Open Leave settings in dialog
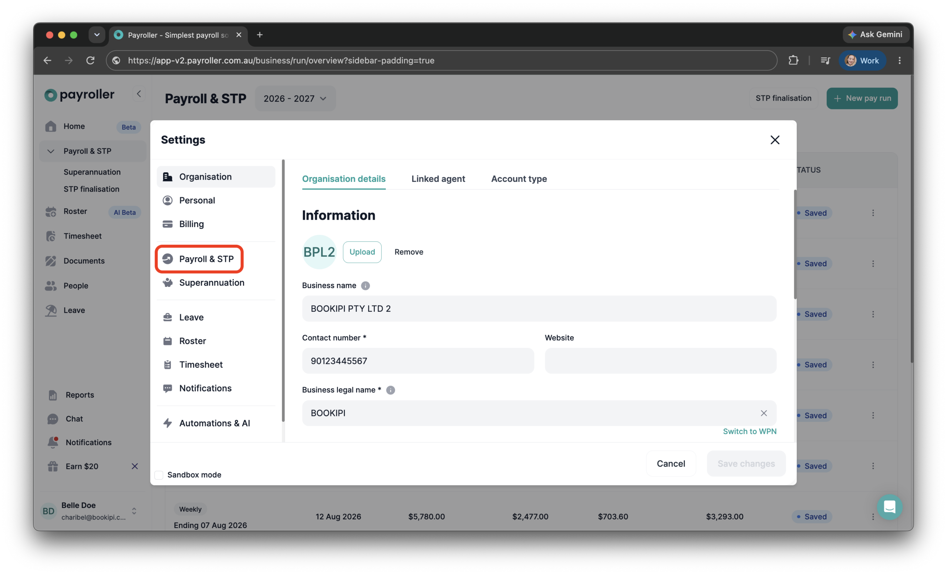This screenshot has width=947, height=575. (x=216, y=317)
